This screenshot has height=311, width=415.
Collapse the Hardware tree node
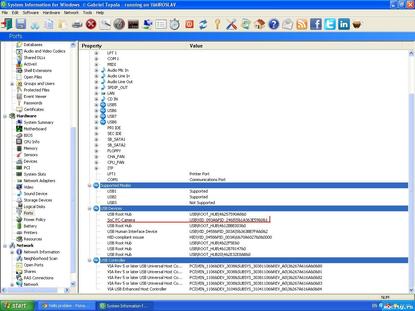pos(5,116)
